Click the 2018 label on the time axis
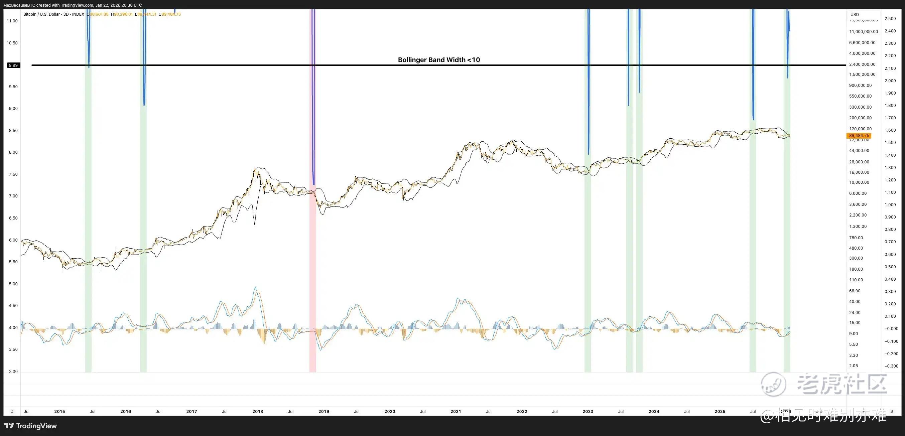This screenshot has width=905, height=436. point(258,411)
